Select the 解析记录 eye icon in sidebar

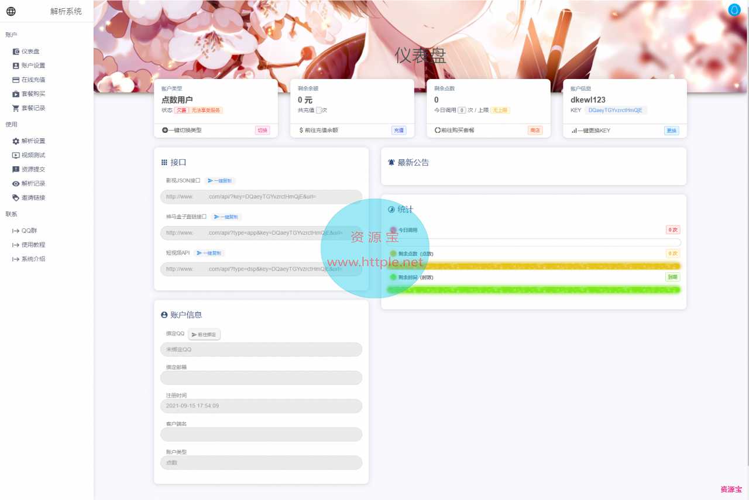coord(16,183)
